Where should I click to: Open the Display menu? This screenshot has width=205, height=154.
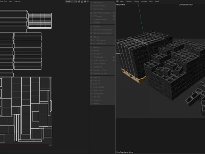tap(137, 1)
